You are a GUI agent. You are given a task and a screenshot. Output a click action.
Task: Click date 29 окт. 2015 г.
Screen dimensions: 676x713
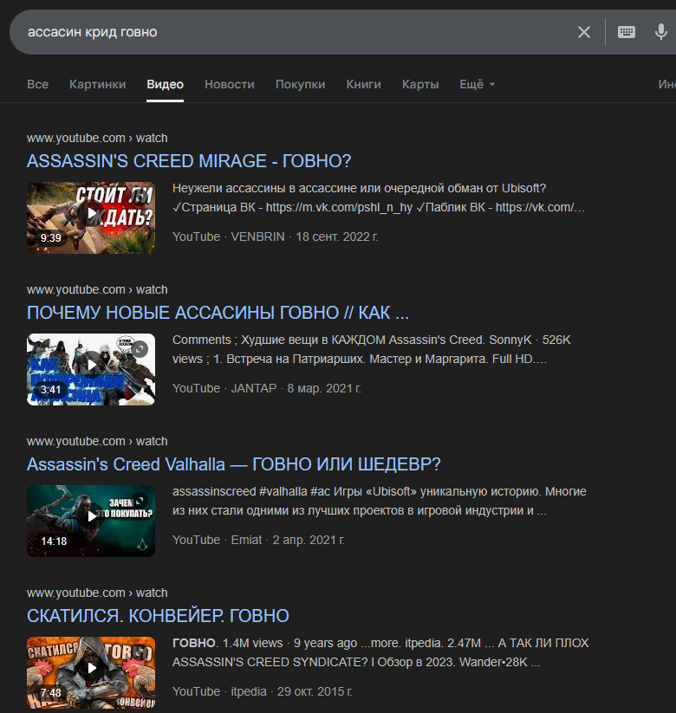(x=315, y=691)
